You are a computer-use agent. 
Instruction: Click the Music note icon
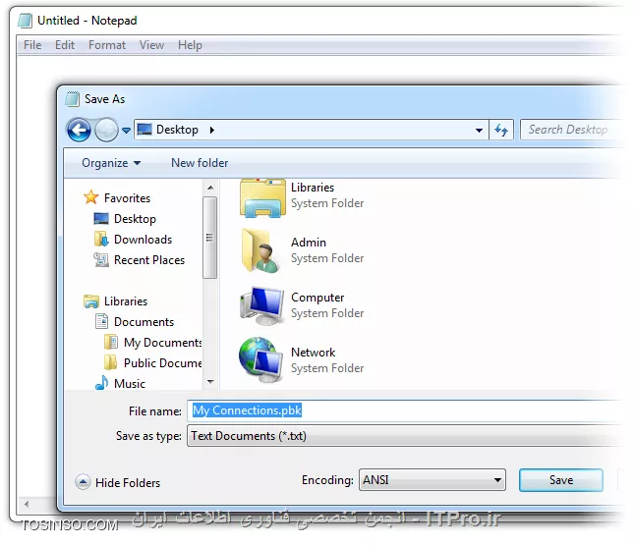click(101, 383)
